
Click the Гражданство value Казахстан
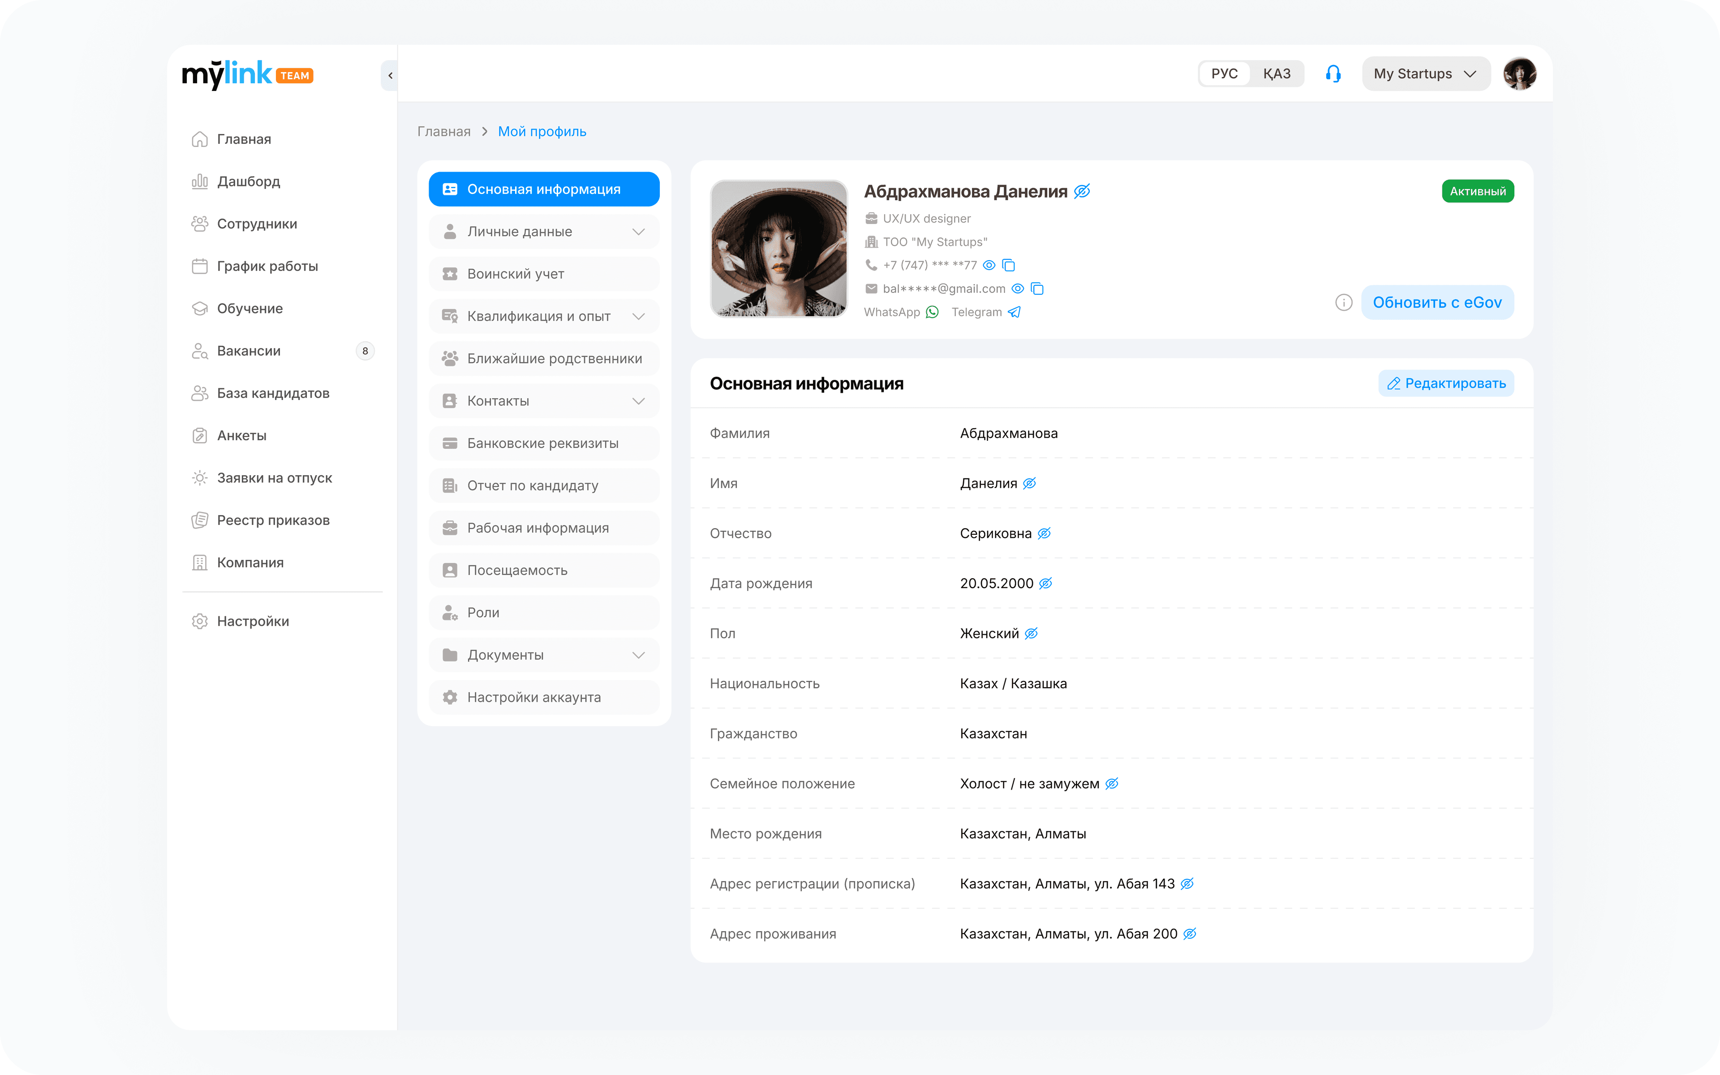click(993, 734)
